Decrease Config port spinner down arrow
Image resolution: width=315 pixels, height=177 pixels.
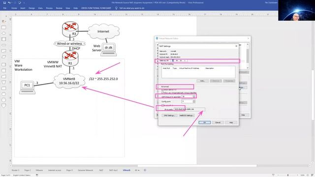pyautogui.click(x=194, y=102)
